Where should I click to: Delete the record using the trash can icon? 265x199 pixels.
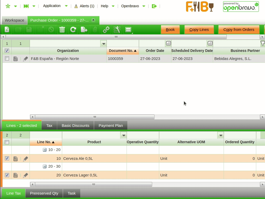(x=62, y=30)
